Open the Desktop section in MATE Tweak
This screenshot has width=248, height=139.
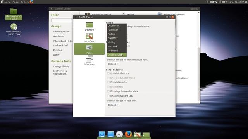coord(90,26)
